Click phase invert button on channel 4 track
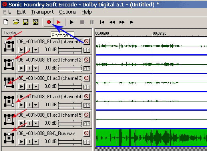Screen dimensions: 207x151 pyautogui.click(x=87, y=105)
